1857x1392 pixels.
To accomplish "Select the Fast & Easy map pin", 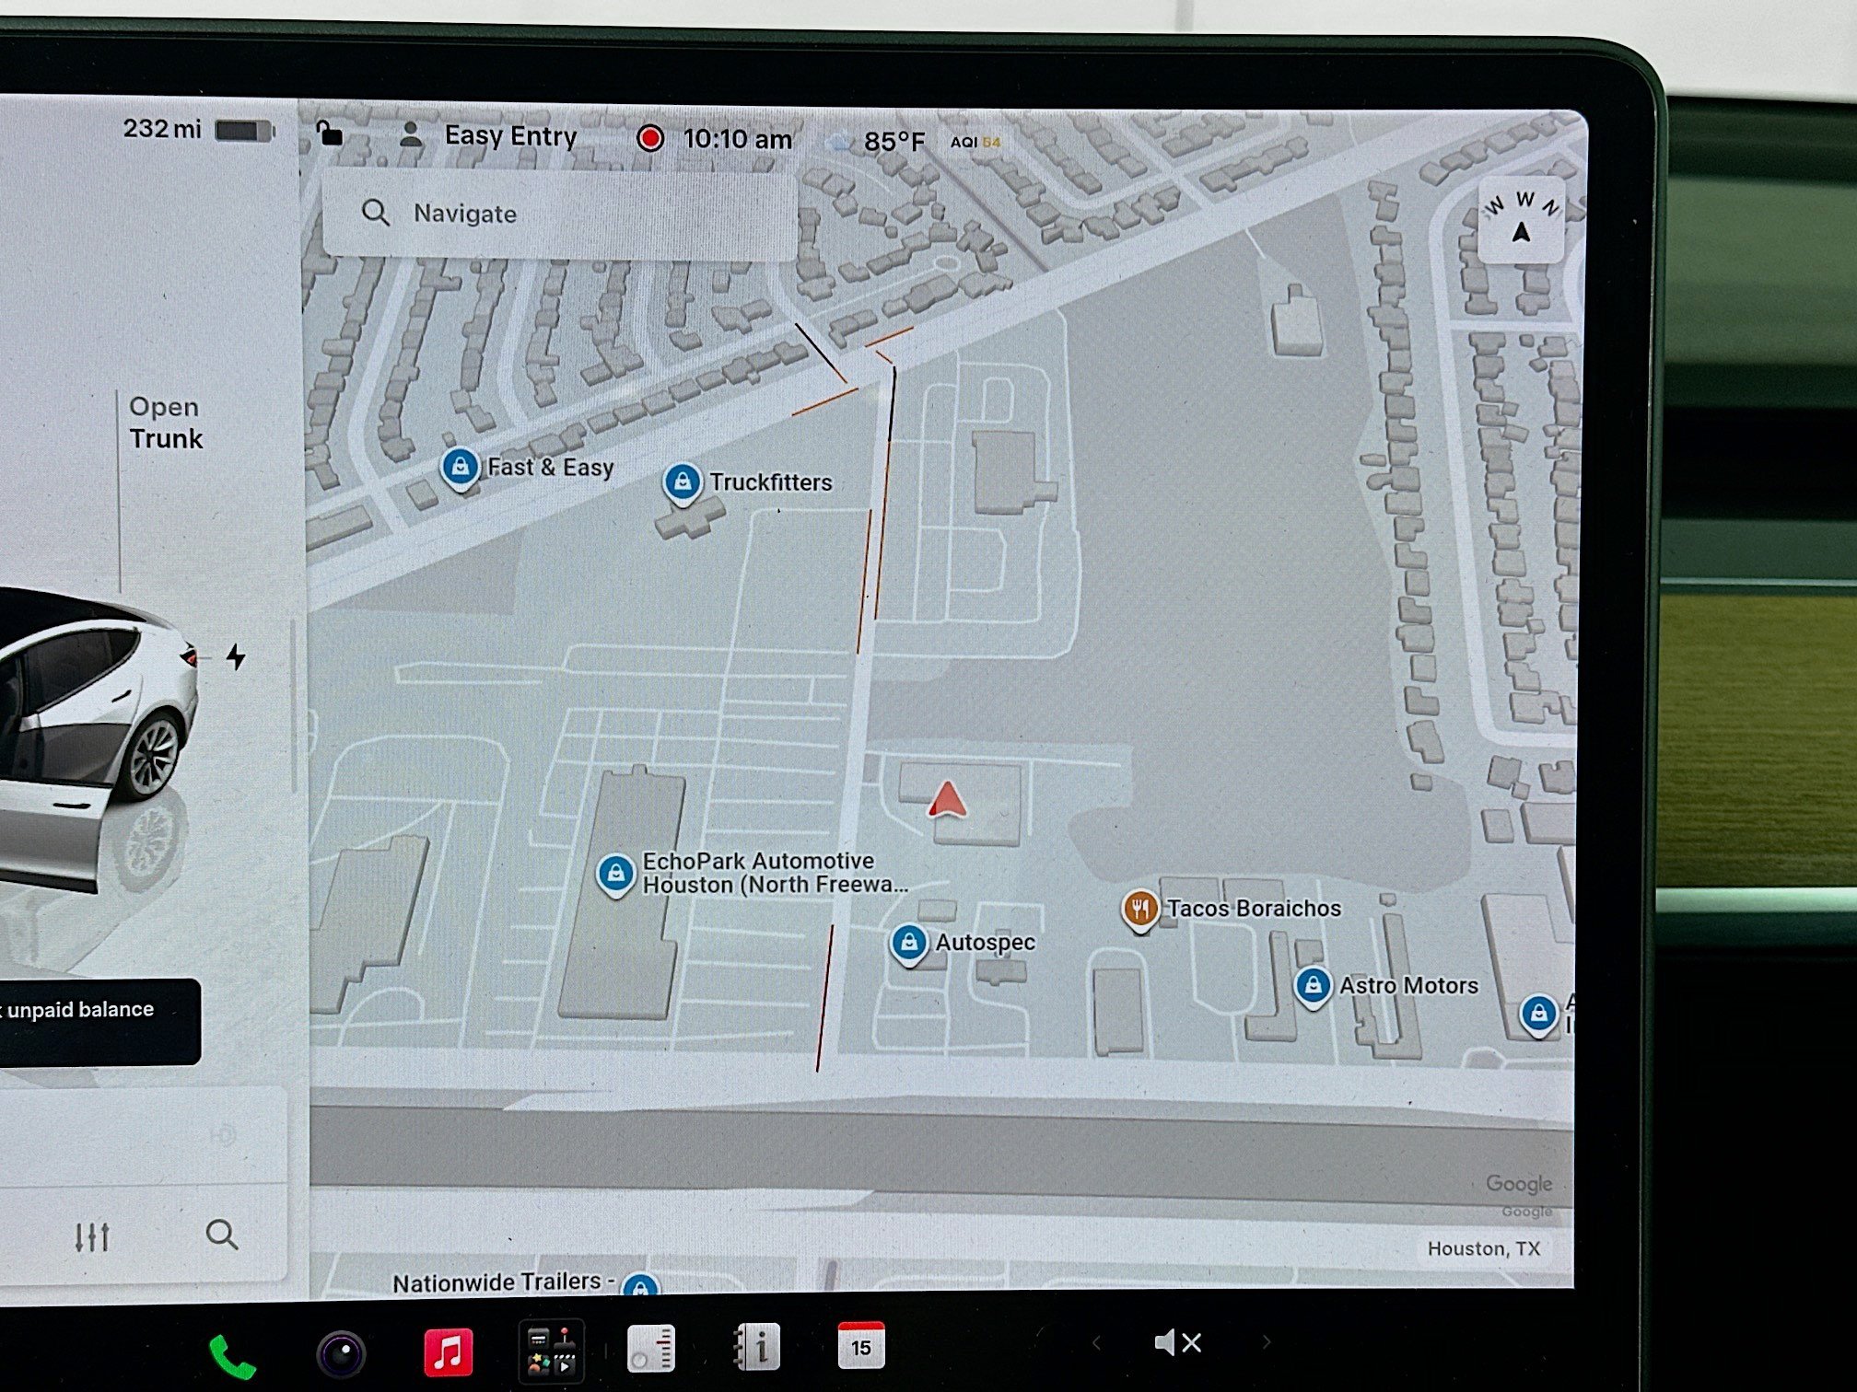I will (460, 469).
